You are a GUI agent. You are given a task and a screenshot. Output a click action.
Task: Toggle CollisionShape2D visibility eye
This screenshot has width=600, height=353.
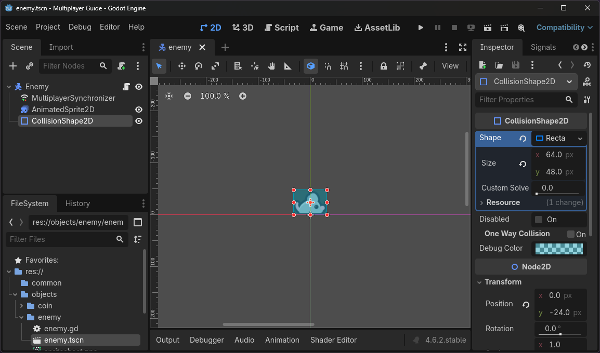click(139, 121)
